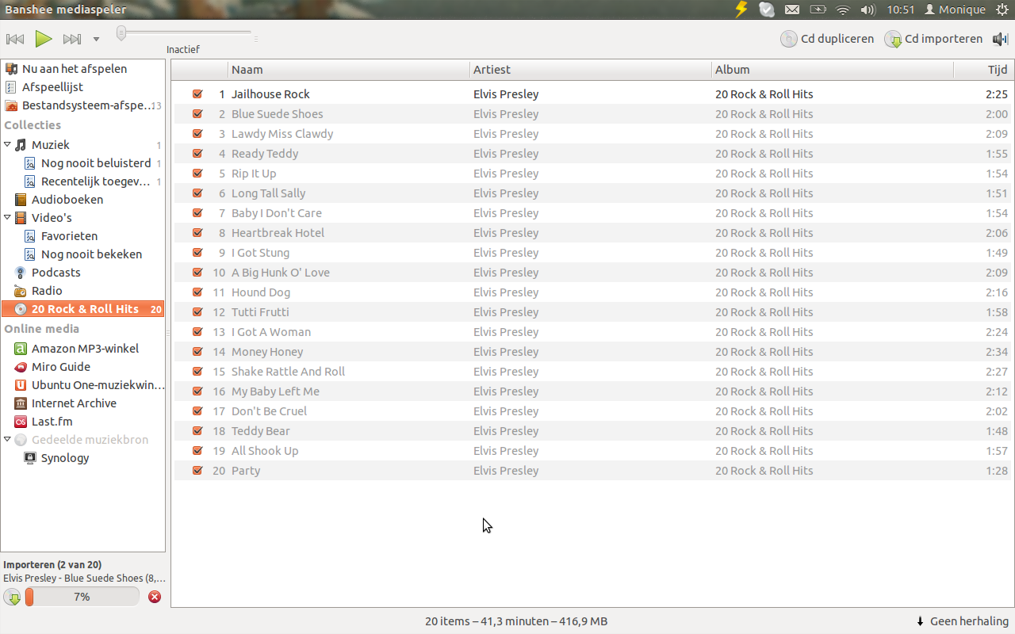Image resolution: width=1015 pixels, height=634 pixels.
Task: Open the volume speaker icon
Action: [x=1000, y=39]
